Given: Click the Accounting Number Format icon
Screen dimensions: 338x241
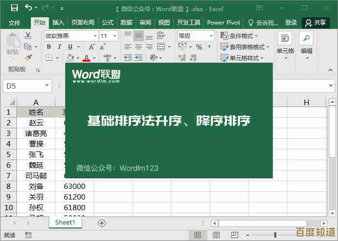Looking at the screenshot, I should pos(183,47).
